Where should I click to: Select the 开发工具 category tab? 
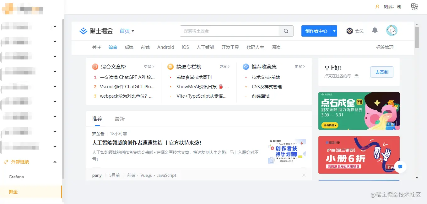click(x=230, y=47)
